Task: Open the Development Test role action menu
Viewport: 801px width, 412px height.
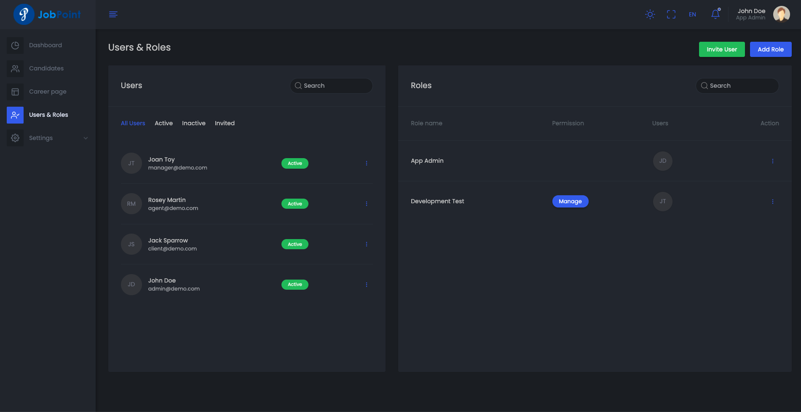Action: click(772, 202)
